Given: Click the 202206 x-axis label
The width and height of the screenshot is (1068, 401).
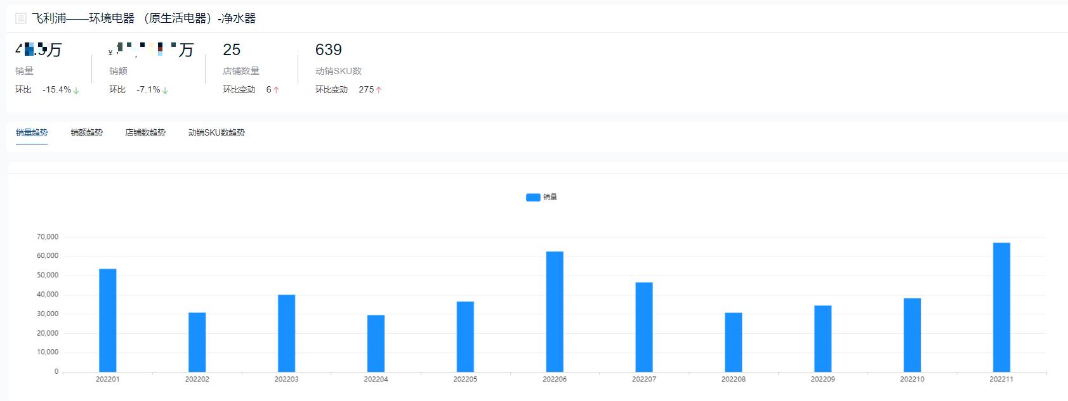Looking at the screenshot, I should click(555, 379).
